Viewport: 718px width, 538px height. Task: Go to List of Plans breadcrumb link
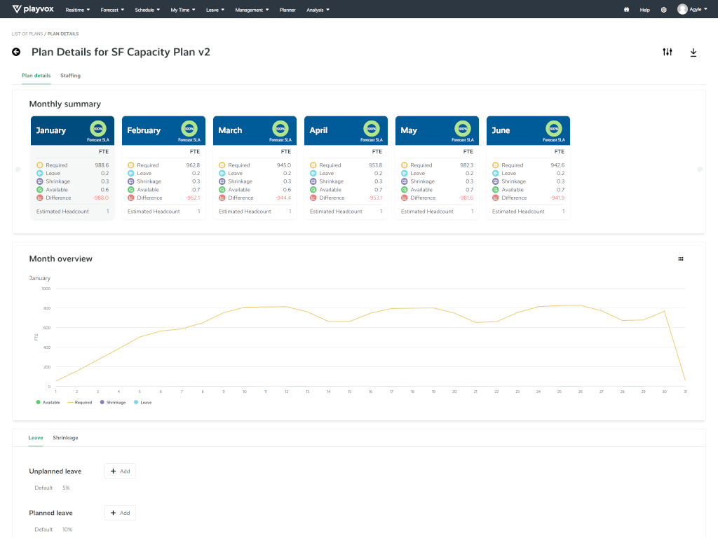tap(27, 34)
